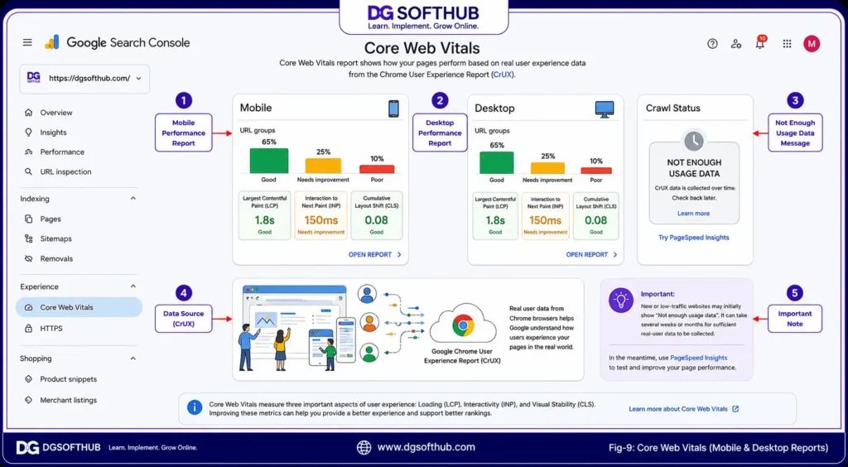
Task: Click the Product snippets diamond icon
Action: [x=29, y=379]
